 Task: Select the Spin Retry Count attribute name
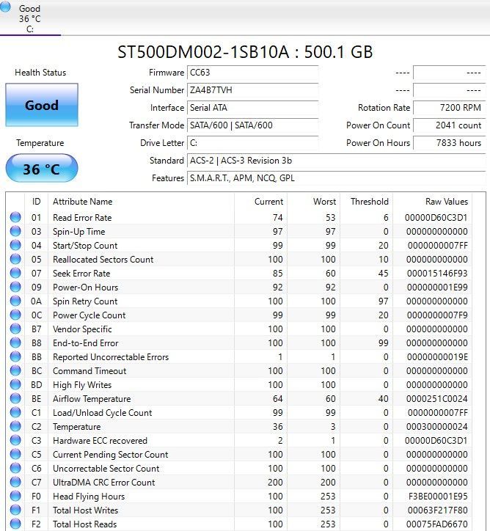85,301
